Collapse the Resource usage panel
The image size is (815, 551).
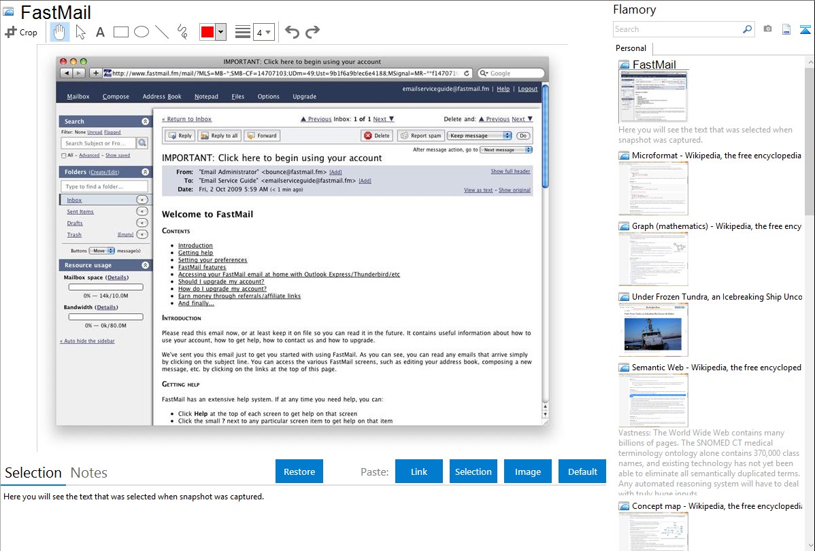[145, 265]
